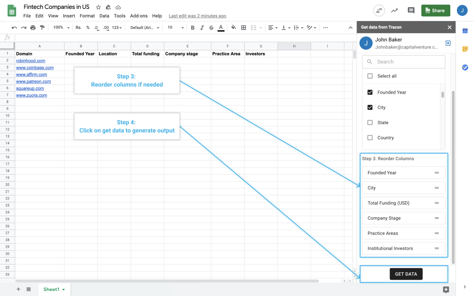Open the Format menu
This screenshot has height=296, width=474.
(87, 16)
